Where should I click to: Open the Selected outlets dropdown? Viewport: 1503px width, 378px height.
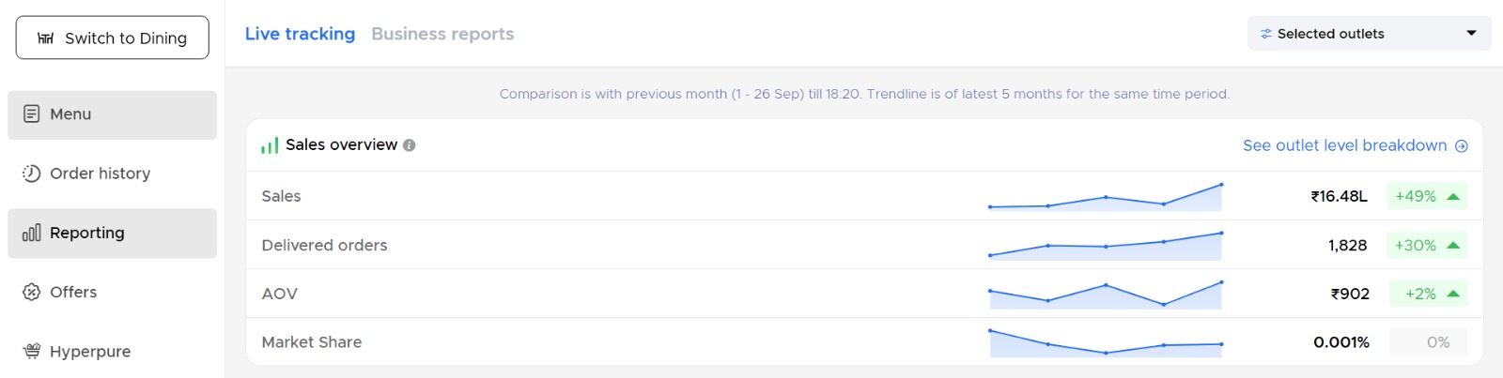tap(1368, 34)
